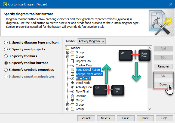Viewport: 175px width, 123px height.
Task: Click the Decision diamond icon
Action: (73, 96)
